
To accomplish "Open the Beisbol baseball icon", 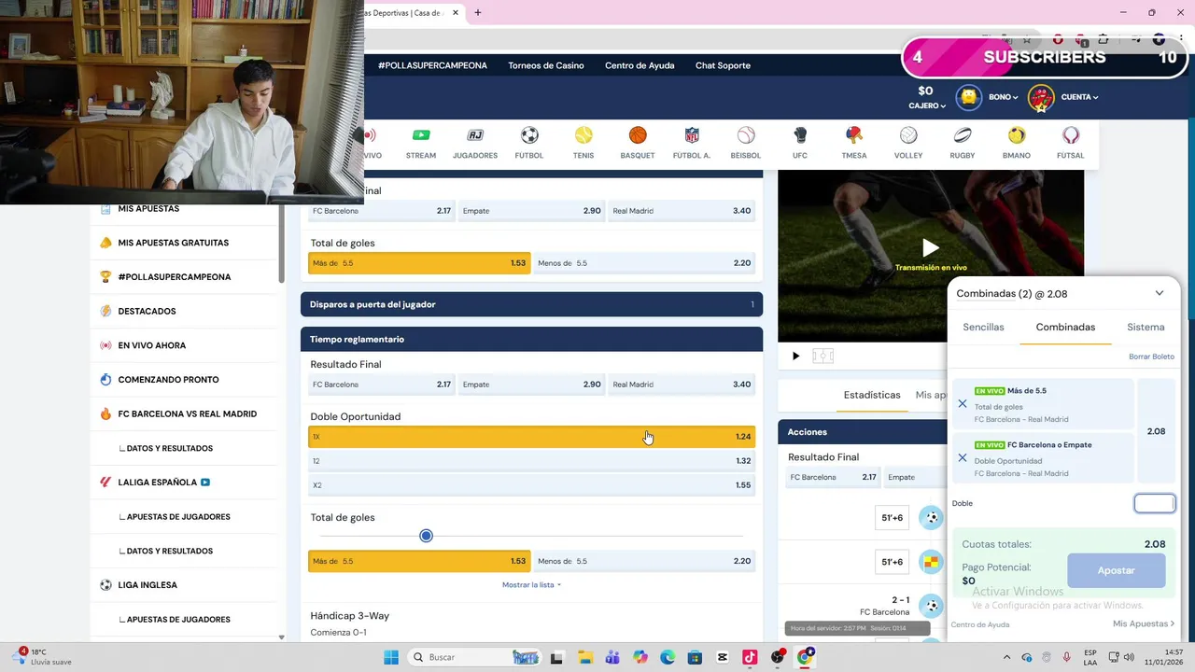I will [x=746, y=135].
